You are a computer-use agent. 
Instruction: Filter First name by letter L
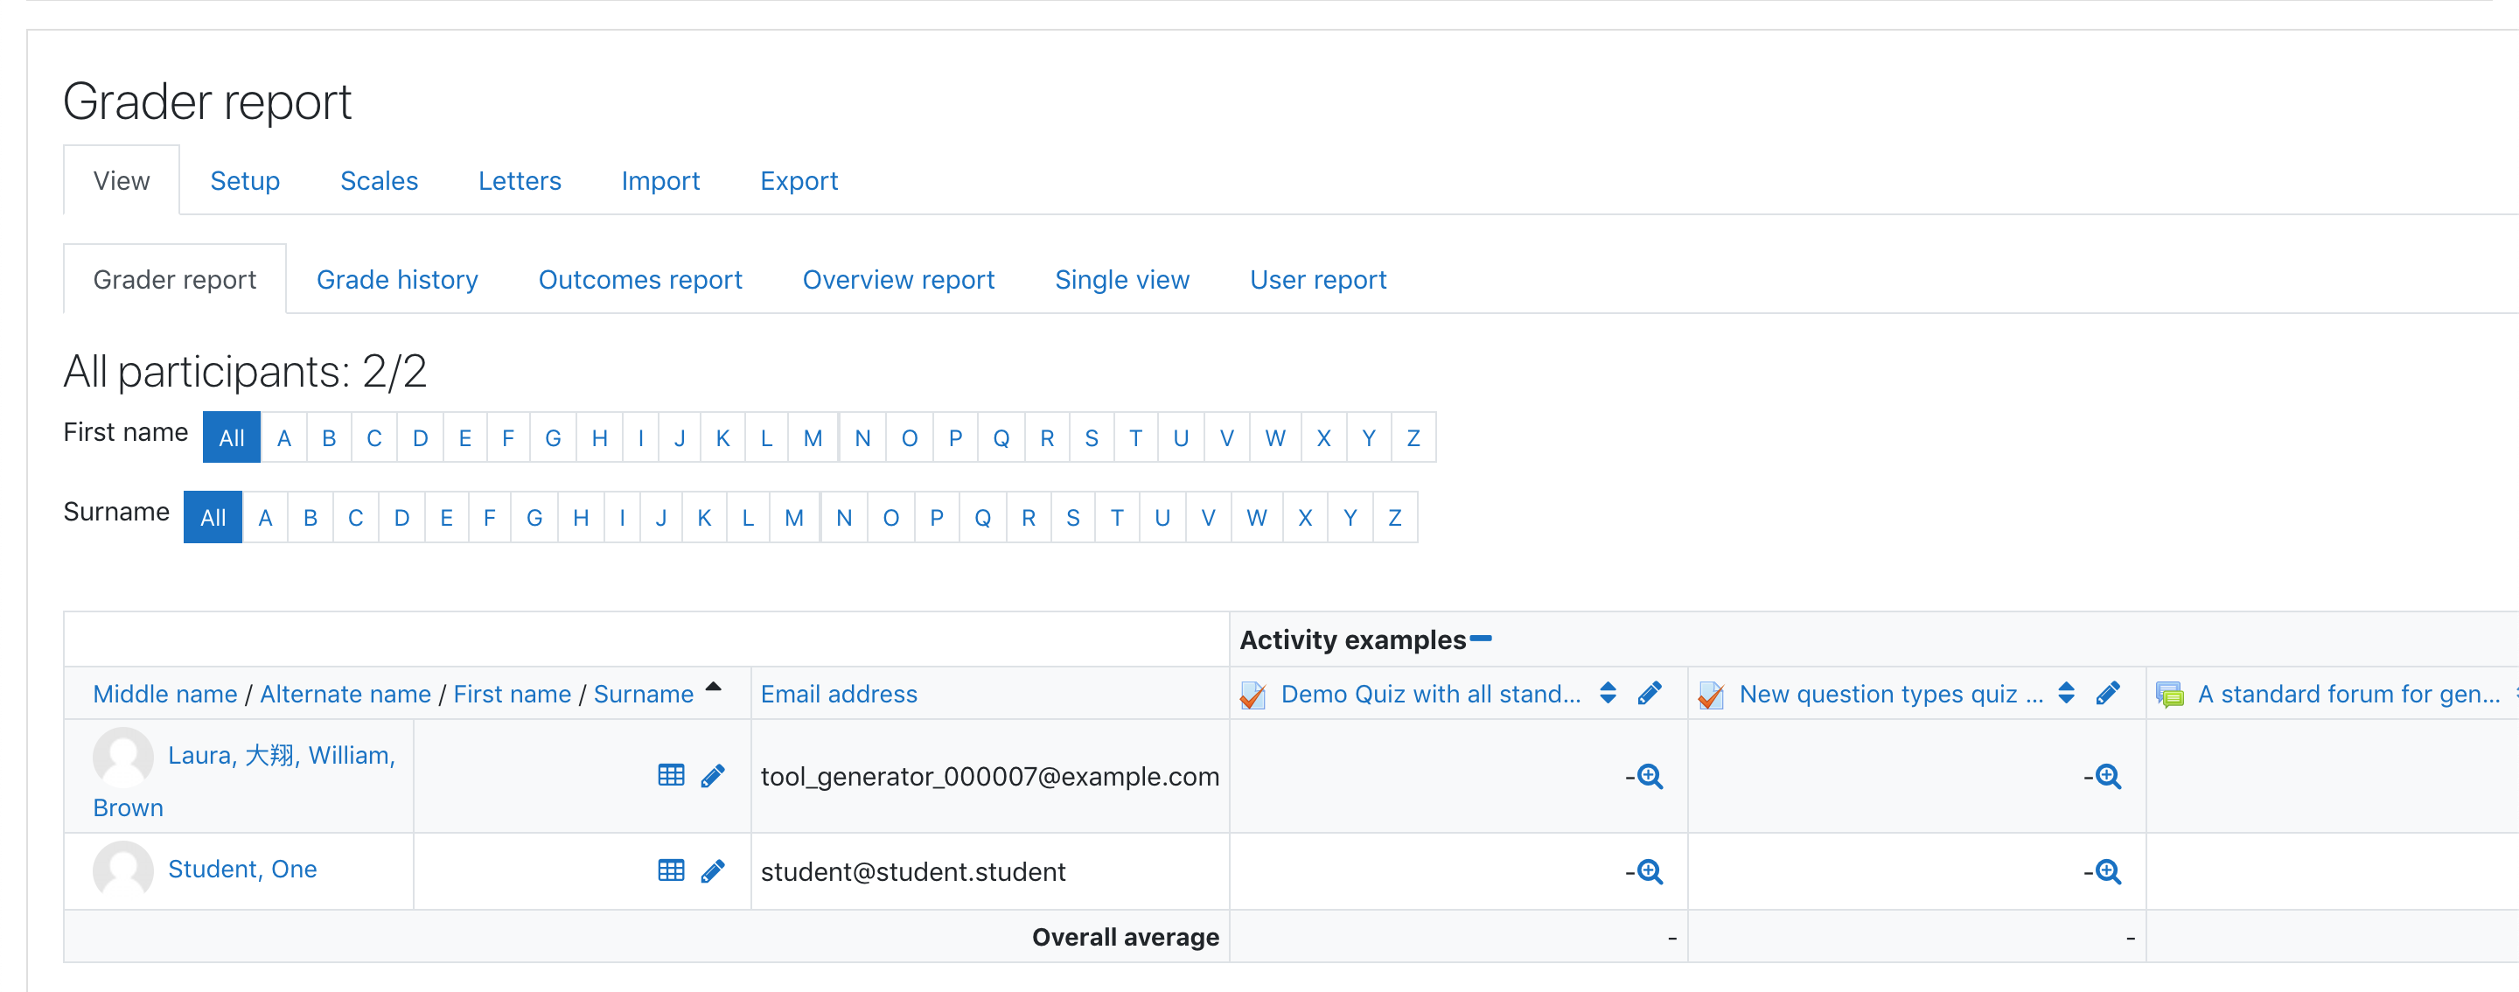767,437
